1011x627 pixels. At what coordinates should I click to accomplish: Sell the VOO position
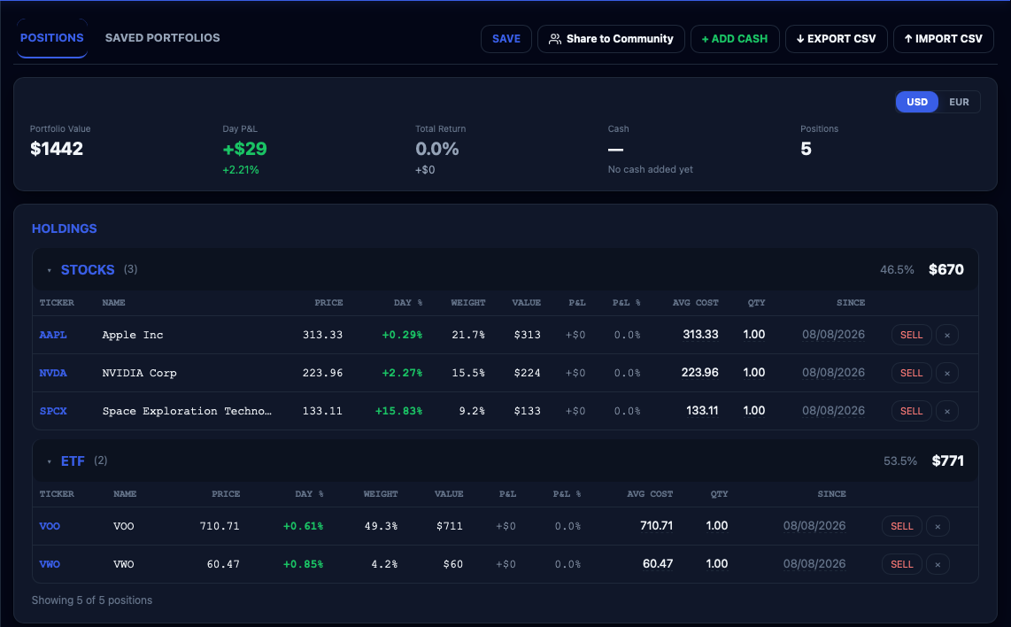[x=901, y=526]
